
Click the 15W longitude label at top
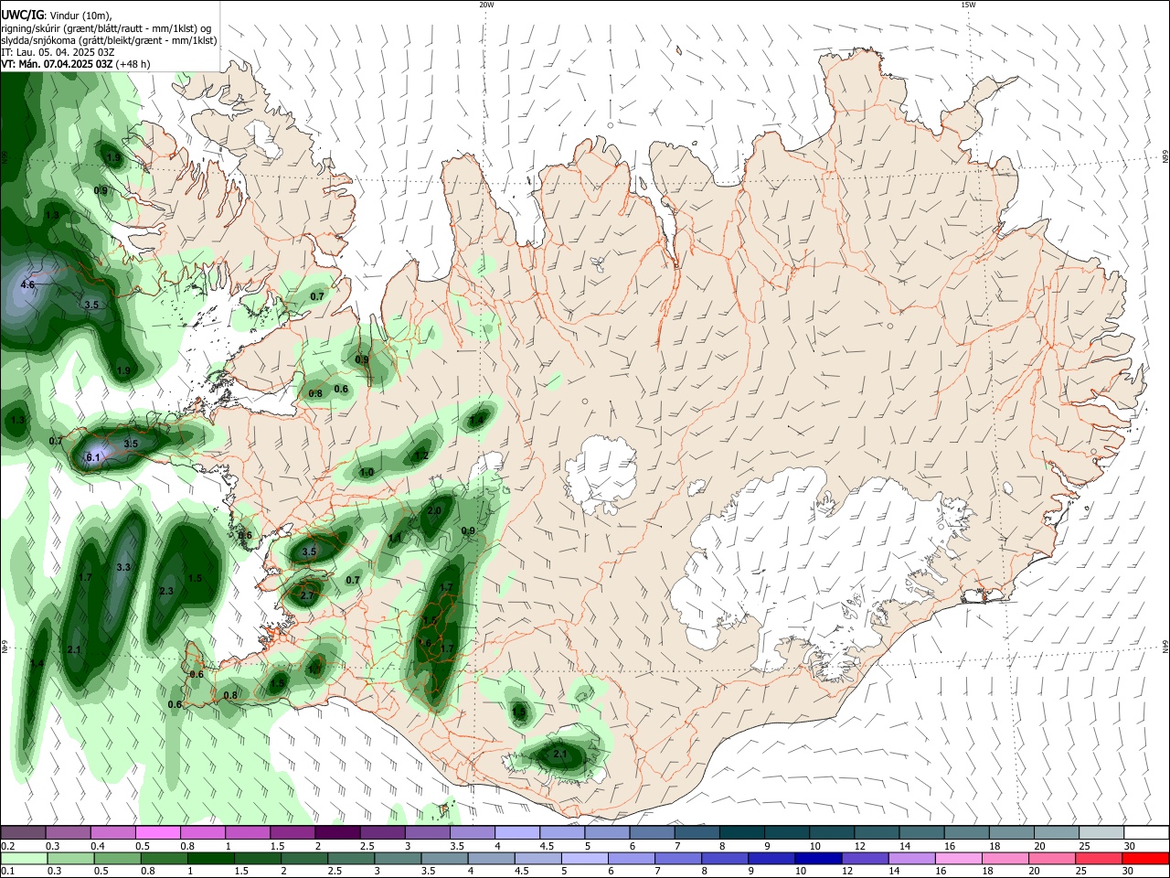coord(968,5)
